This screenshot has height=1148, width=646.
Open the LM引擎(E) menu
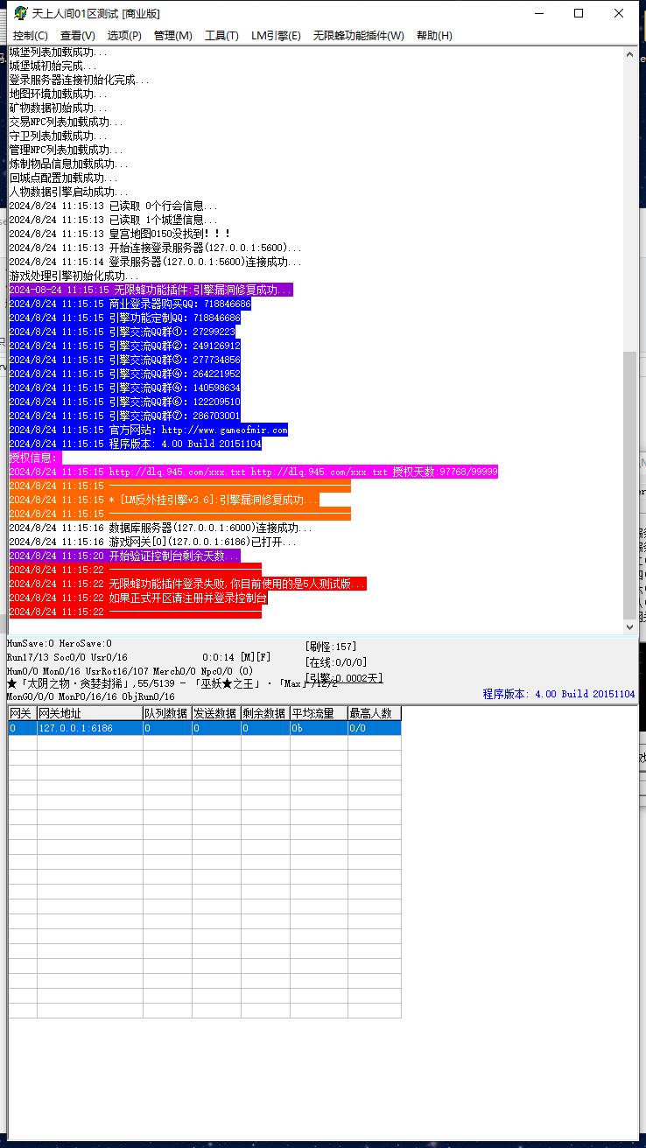276,36
